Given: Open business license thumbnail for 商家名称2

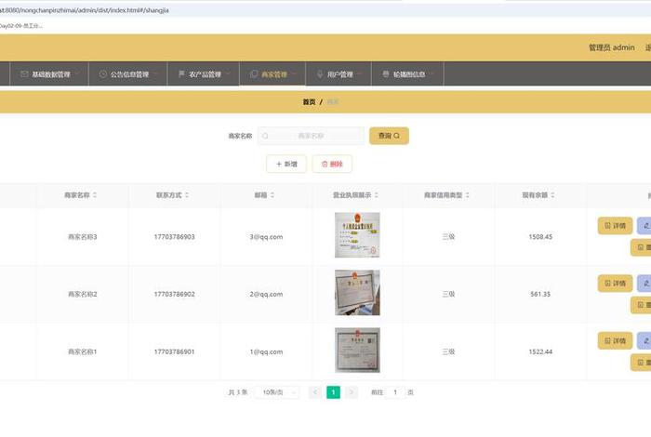Looking at the screenshot, I should point(357,293).
